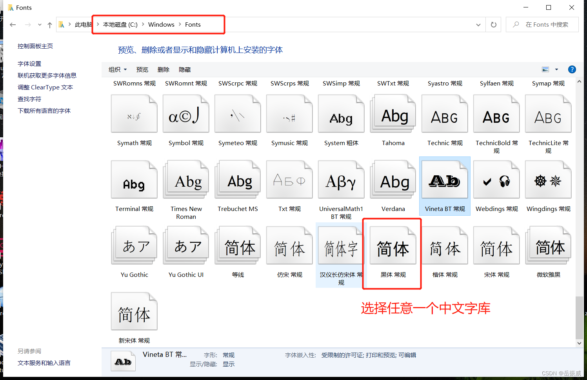The width and height of the screenshot is (587, 380).
Task: Select the Times New Roman font
Action: 185,180
